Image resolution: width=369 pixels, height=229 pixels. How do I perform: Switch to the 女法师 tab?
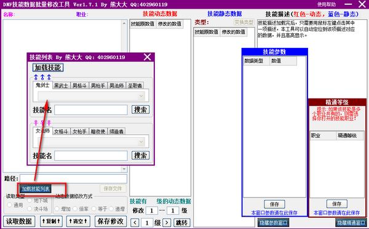[42, 131]
